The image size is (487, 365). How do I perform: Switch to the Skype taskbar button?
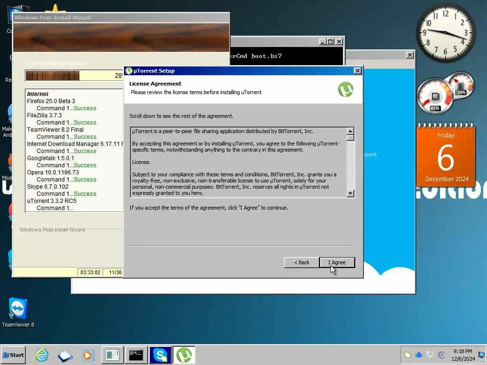click(160, 355)
